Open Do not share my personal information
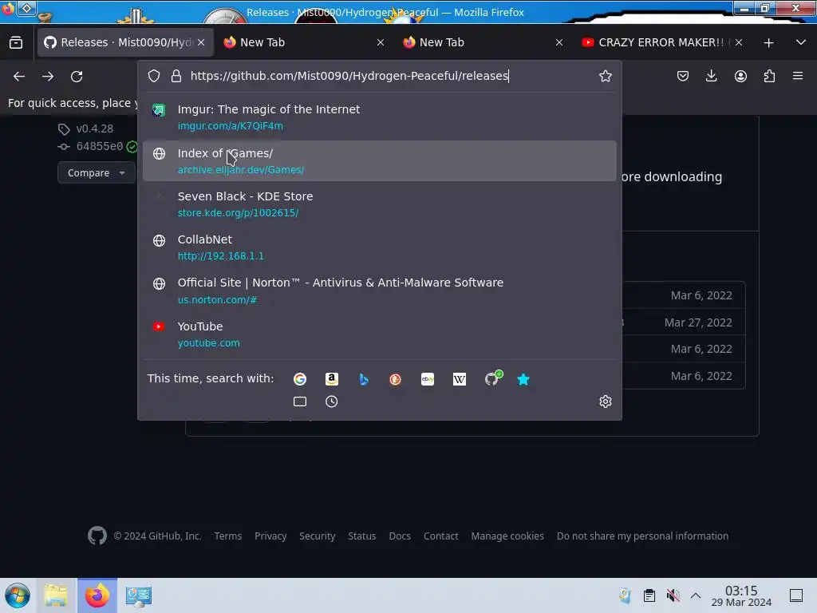 coord(642,536)
